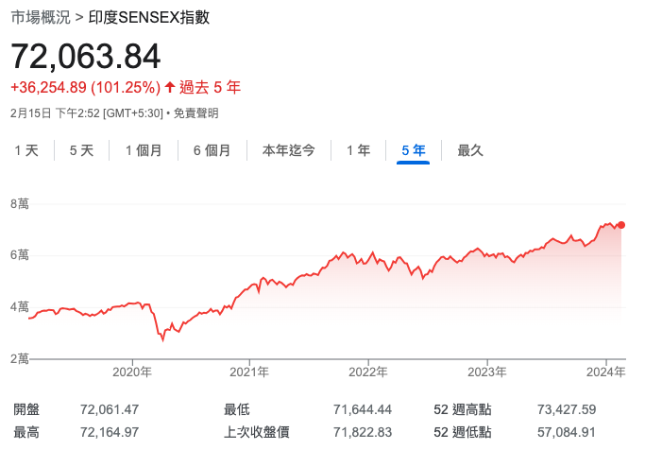
Task: Click the 52 週低點 label
Action: point(463,432)
